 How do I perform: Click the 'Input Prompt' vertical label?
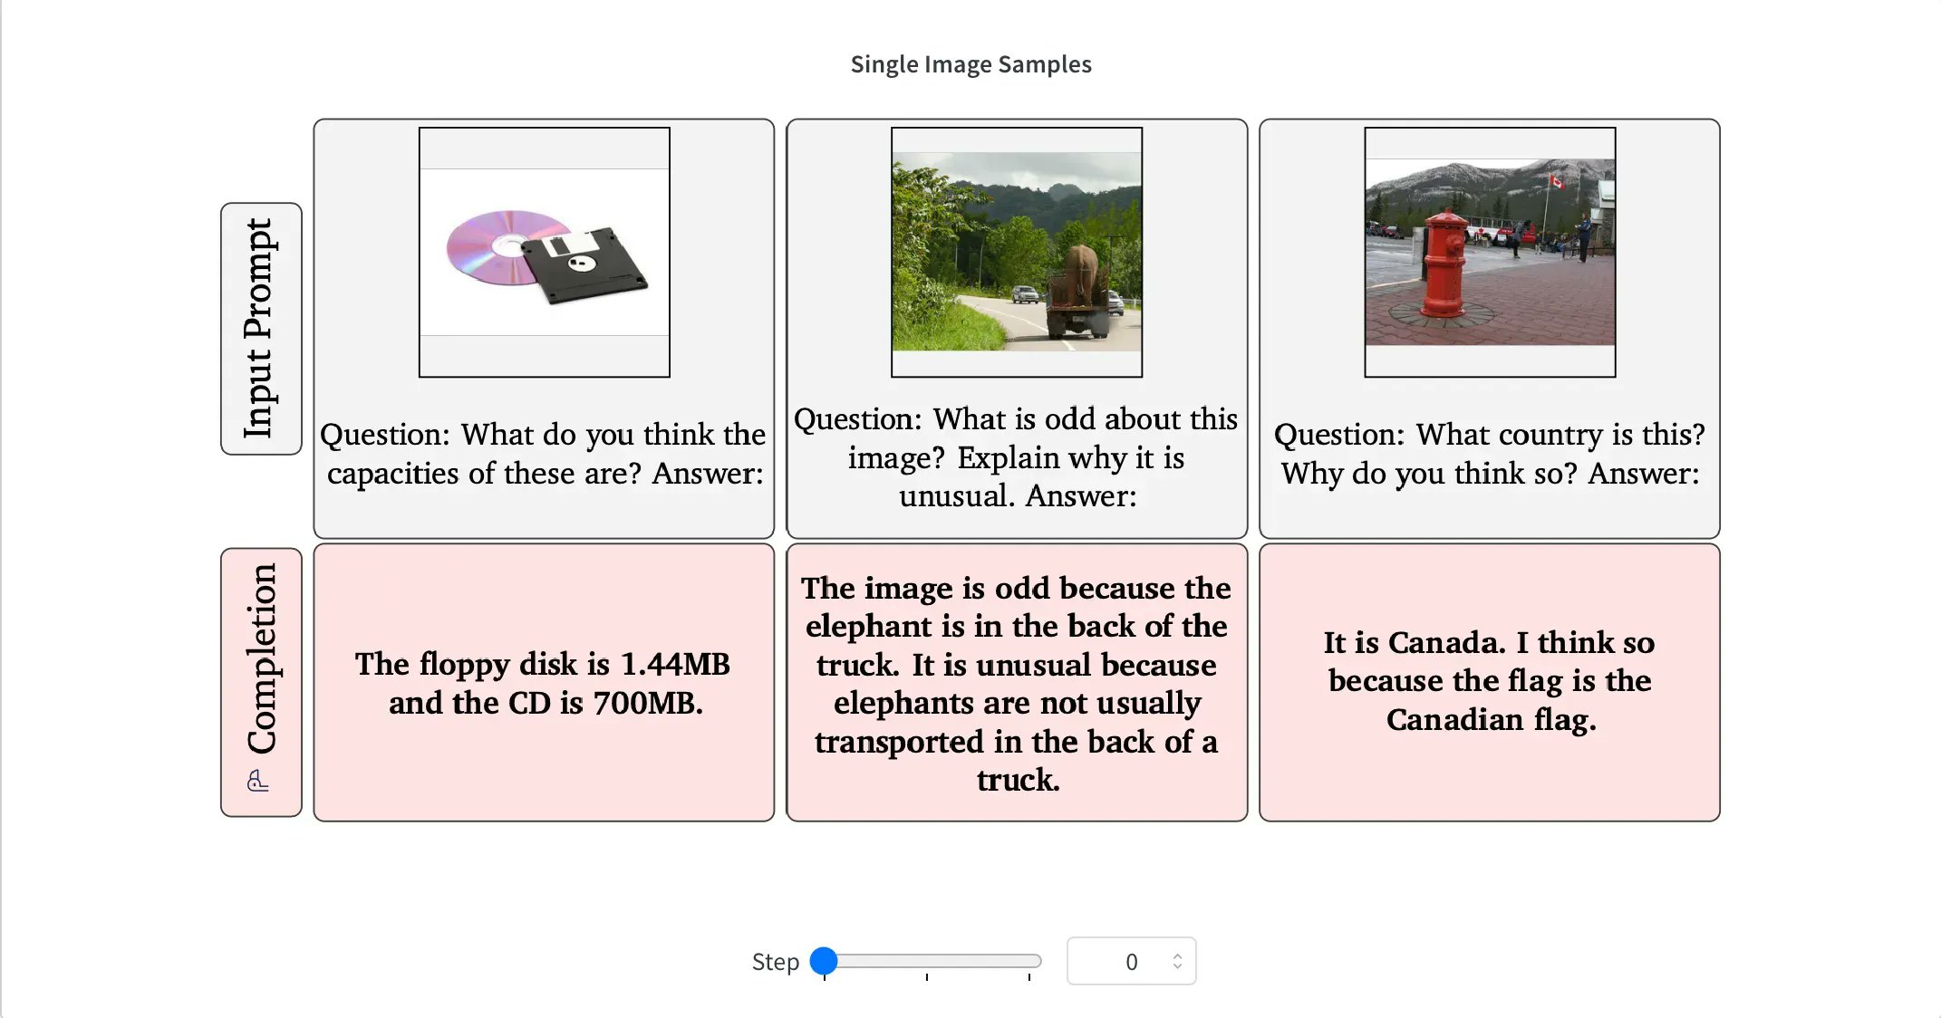coord(261,329)
